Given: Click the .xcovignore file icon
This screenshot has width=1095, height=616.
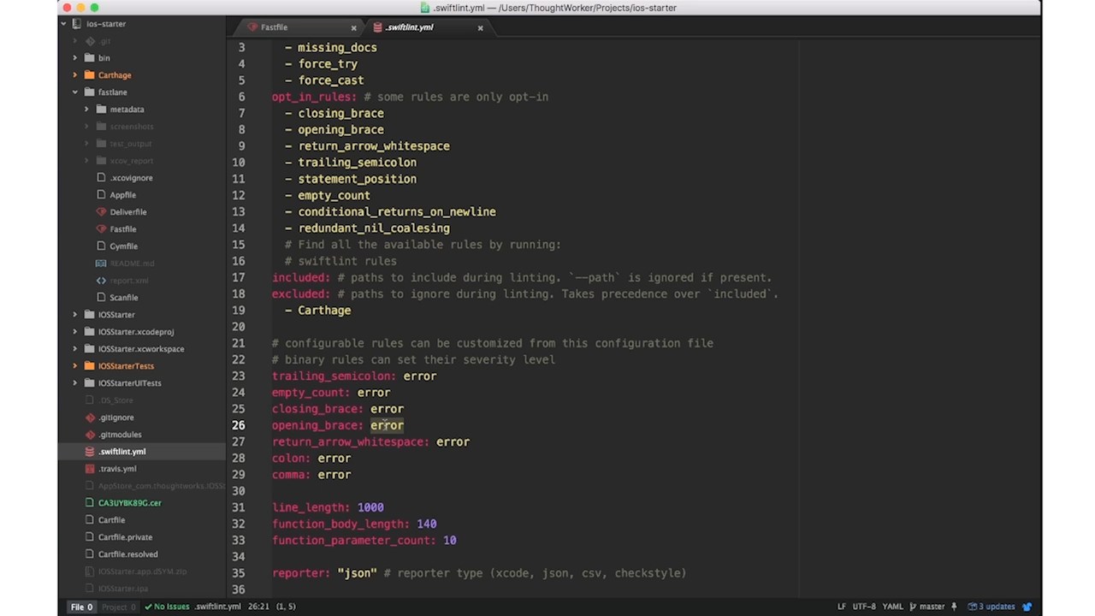Looking at the screenshot, I should [x=101, y=178].
